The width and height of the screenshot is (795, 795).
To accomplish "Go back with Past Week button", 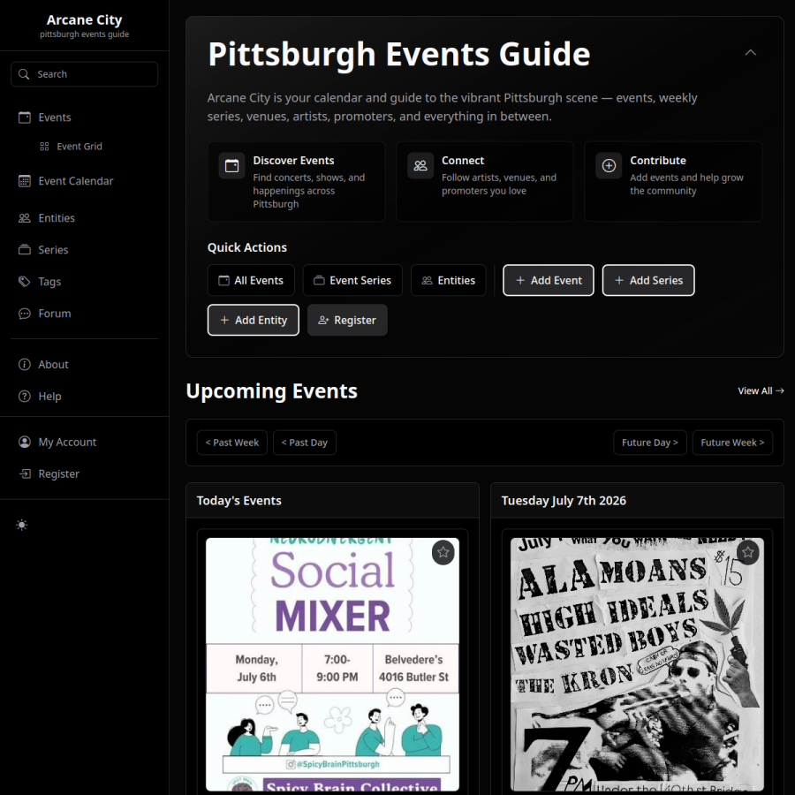I will [232, 443].
